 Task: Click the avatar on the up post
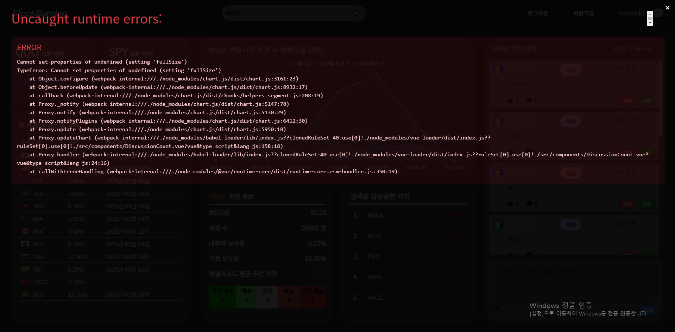click(498, 172)
